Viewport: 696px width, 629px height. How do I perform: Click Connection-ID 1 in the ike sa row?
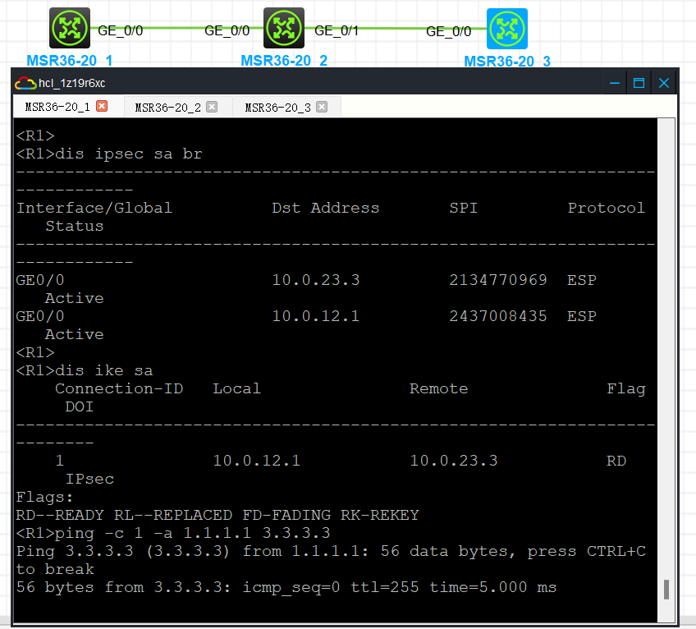pos(59,461)
